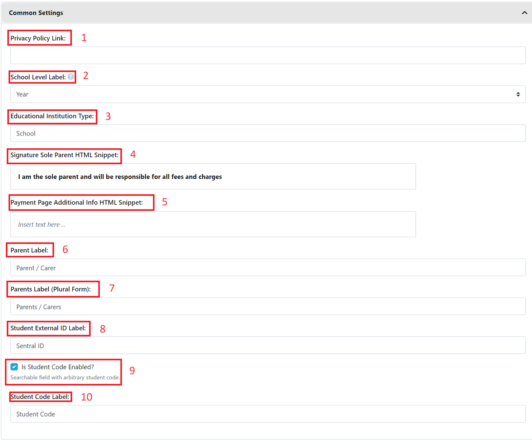Click the Insert text here snippet area

pos(213,224)
